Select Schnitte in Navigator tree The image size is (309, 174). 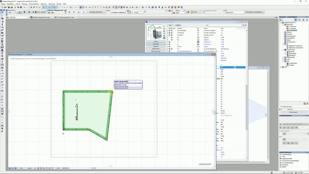coord(289,32)
